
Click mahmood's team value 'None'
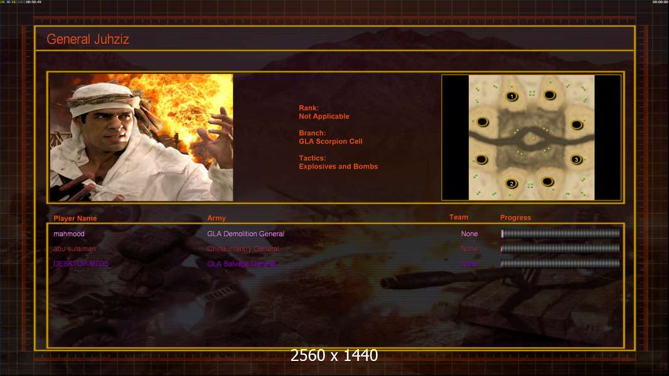pyautogui.click(x=469, y=234)
